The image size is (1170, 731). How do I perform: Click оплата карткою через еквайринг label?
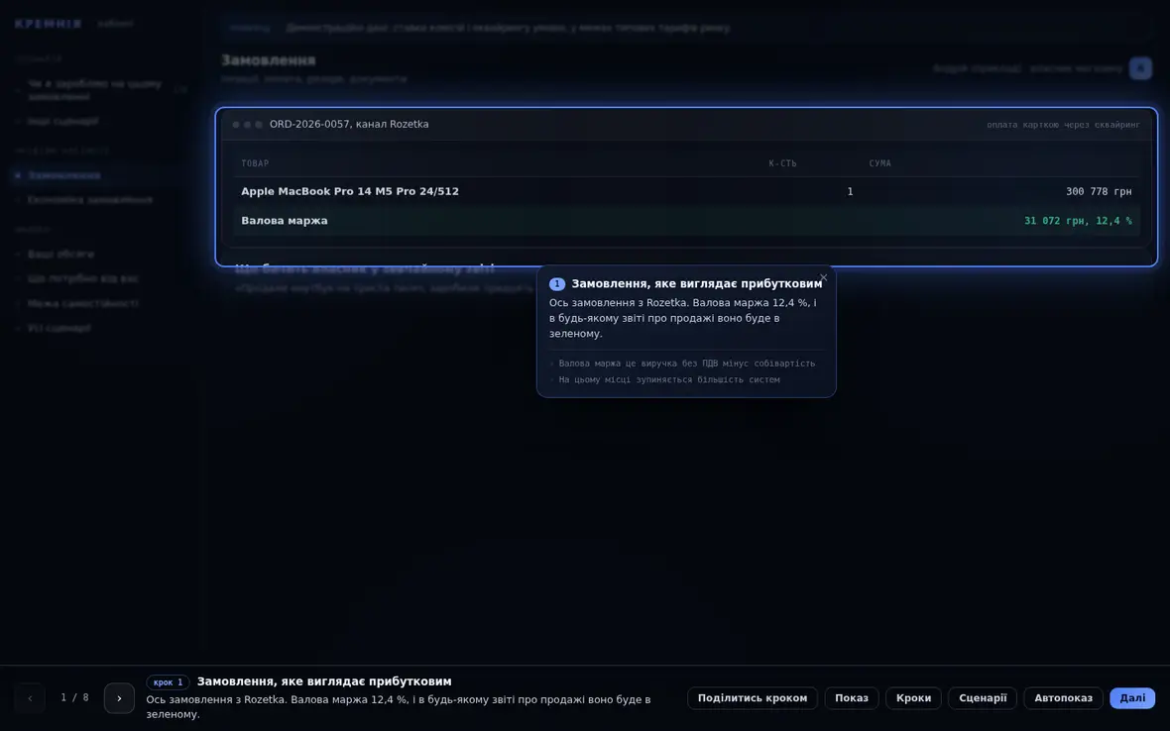pyautogui.click(x=1063, y=125)
